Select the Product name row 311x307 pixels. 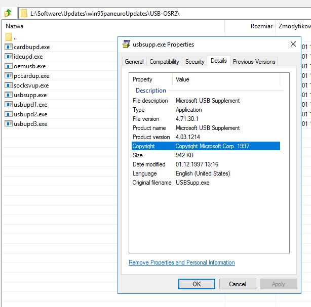click(x=206, y=128)
